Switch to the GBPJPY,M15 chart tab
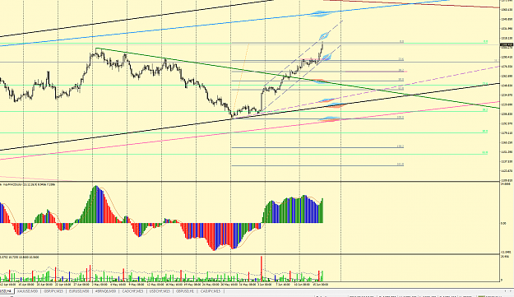The height and width of the screenshot is (297, 514). tap(53, 291)
